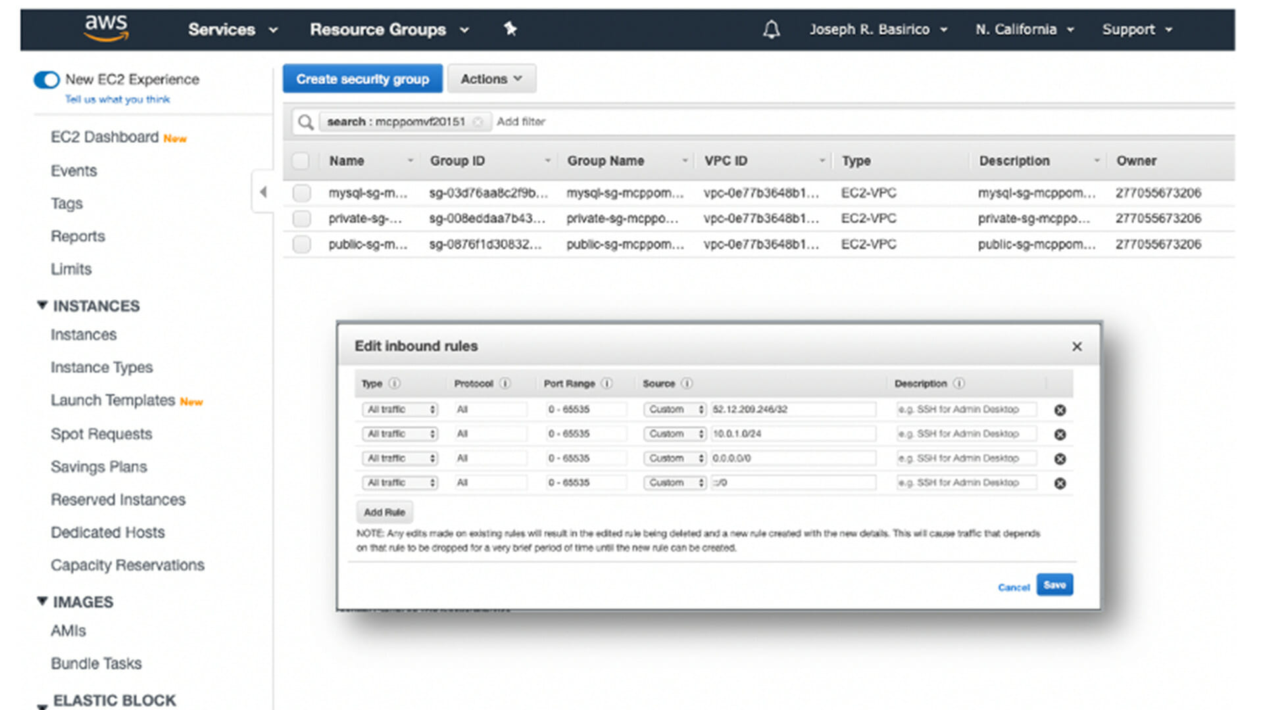Open the Resource Groups dropdown
Image resolution: width=1263 pixels, height=710 pixels.
[389, 30]
